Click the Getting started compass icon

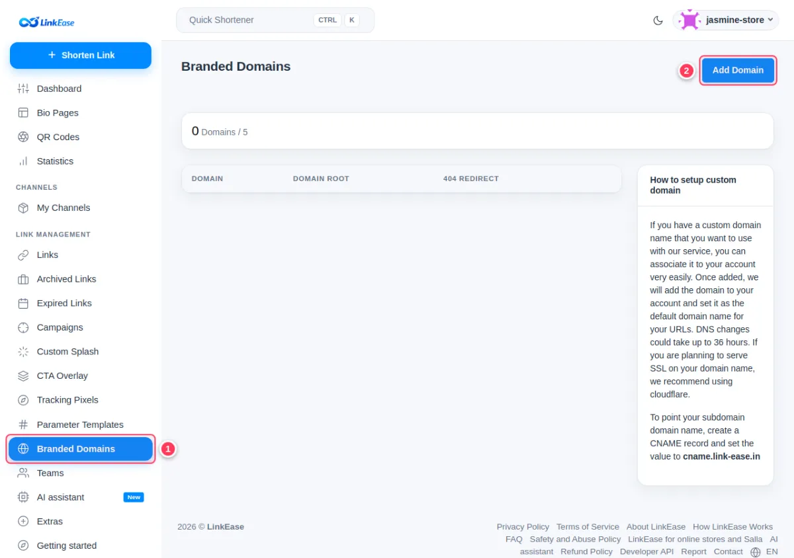(23, 545)
